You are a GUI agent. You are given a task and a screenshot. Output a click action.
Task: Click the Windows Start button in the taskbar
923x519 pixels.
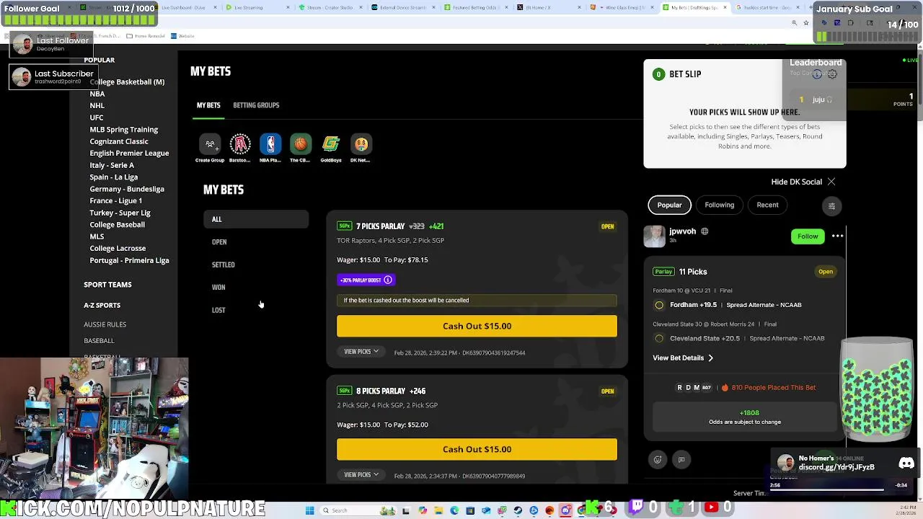(310, 510)
